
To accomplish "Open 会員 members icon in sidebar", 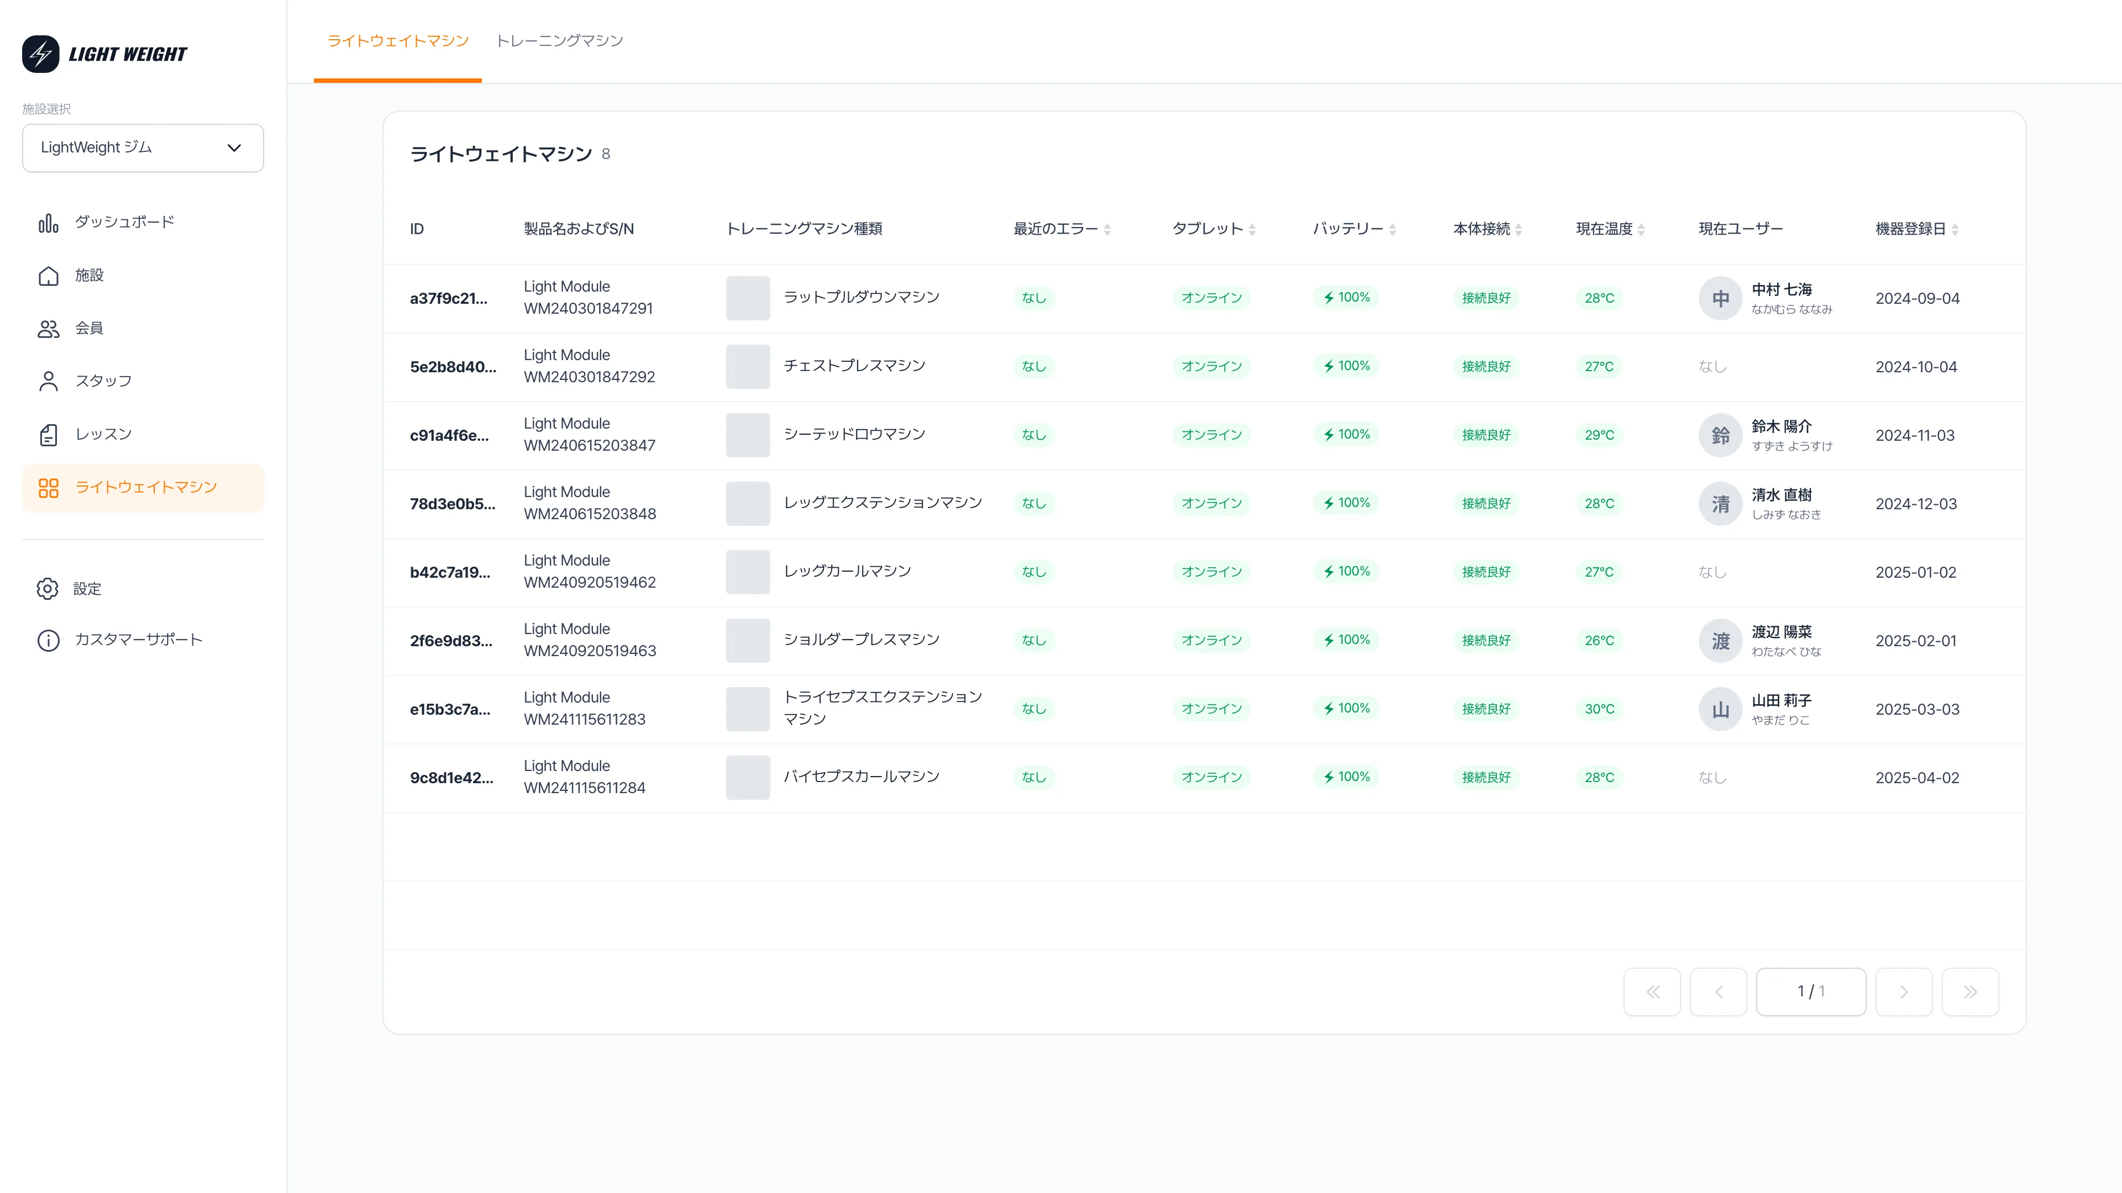I will point(49,329).
